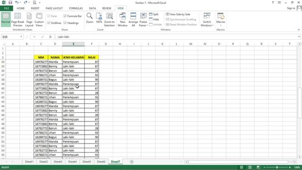Viewport: 302px width, 170px height.
Task: Open the FILE tab
Action: coord(7,8)
